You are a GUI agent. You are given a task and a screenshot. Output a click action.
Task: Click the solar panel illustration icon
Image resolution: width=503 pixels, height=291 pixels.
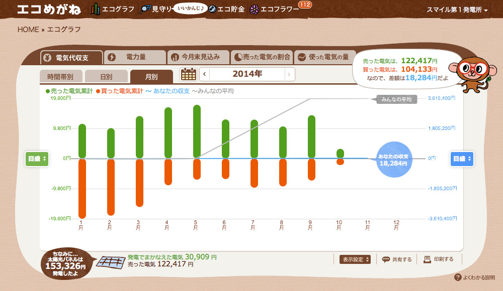tap(111, 262)
